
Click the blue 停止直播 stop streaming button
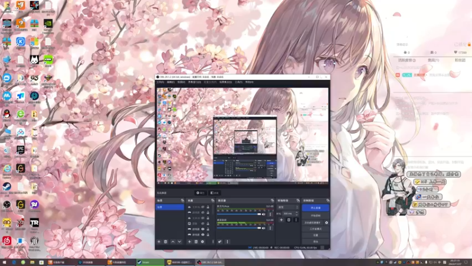(x=316, y=208)
